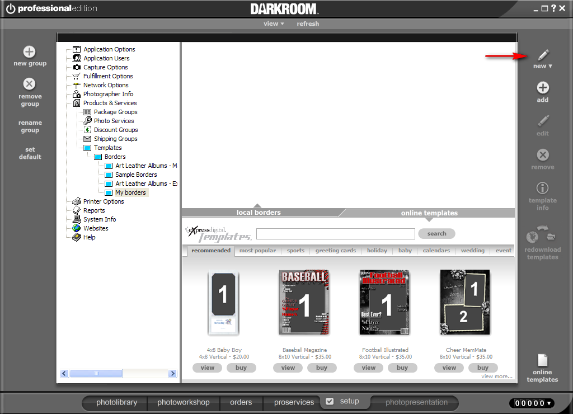This screenshot has width=573, height=414.
Task: Click the Cheer MemMate thumbnail
Action: (465, 302)
